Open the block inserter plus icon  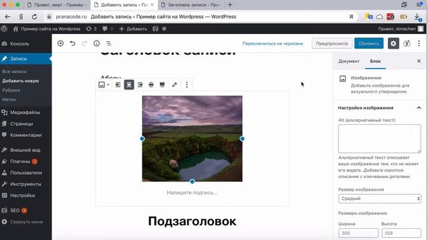(x=60, y=43)
